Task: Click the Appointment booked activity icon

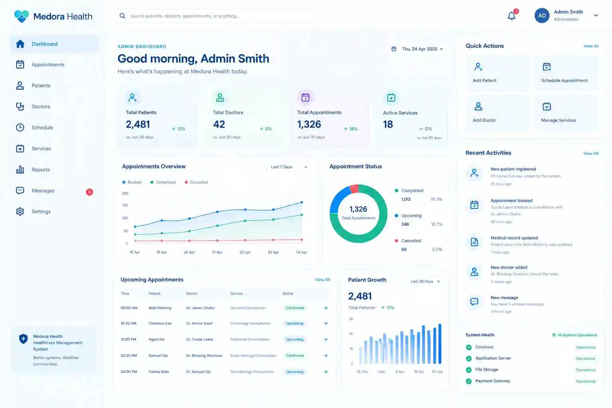Action: [475, 205]
